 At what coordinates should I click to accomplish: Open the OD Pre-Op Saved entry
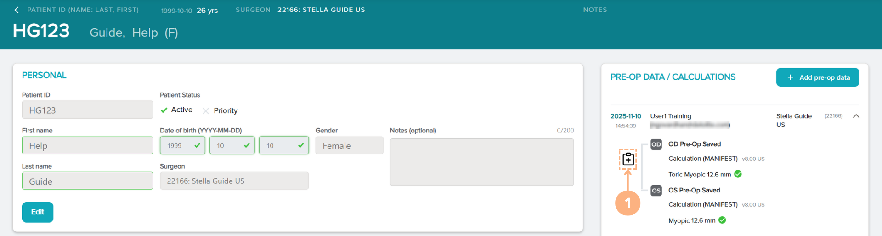[694, 144]
